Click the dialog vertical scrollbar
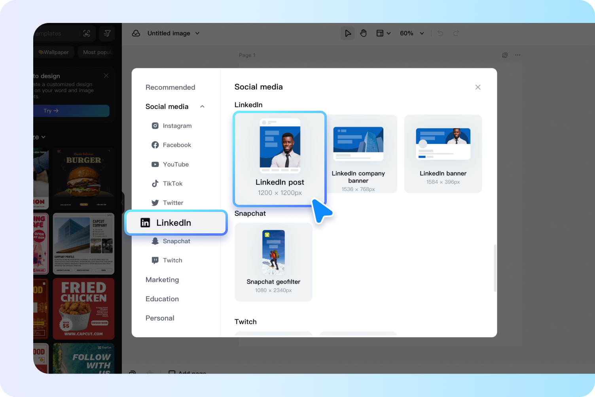595x397 pixels. pyautogui.click(x=495, y=268)
